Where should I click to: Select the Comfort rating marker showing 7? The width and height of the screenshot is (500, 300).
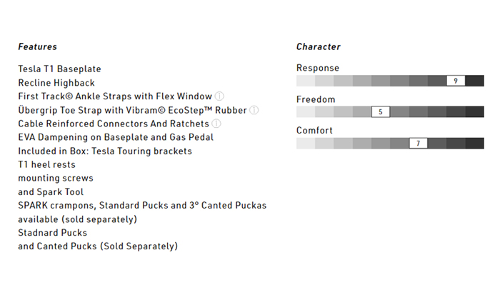pyautogui.click(x=418, y=144)
